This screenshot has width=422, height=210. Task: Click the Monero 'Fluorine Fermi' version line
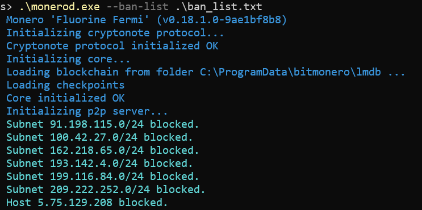(x=147, y=20)
